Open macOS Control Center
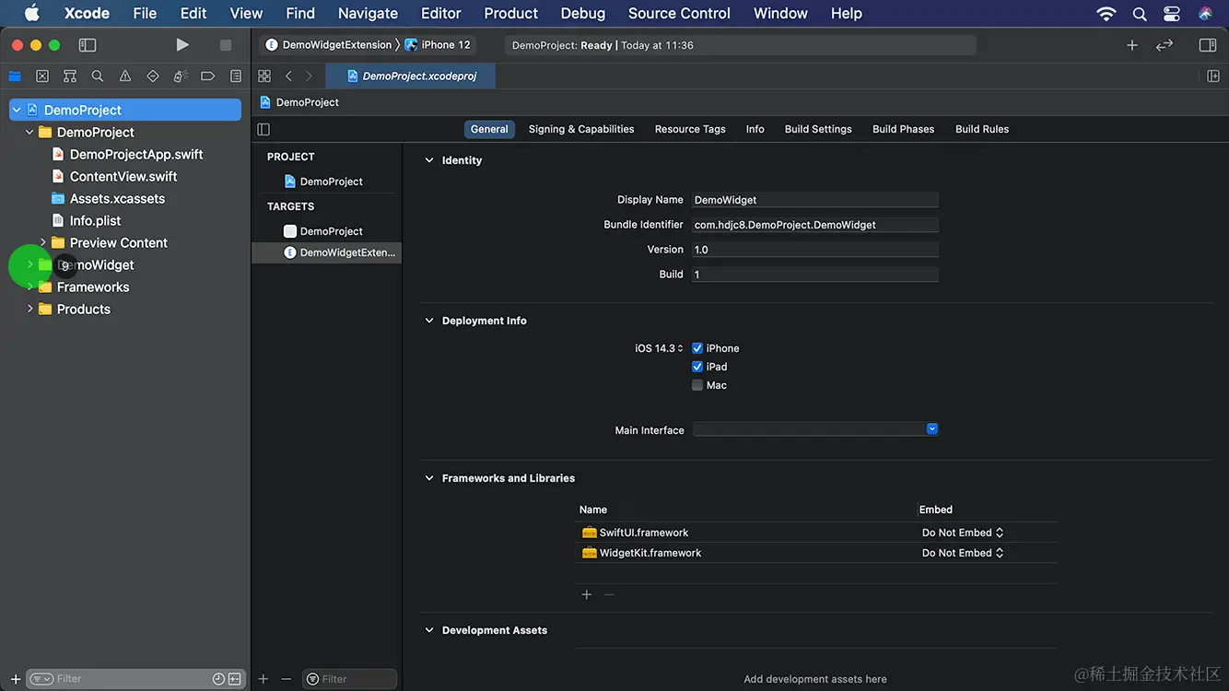This screenshot has width=1229, height=691. tap(1172, 14)
